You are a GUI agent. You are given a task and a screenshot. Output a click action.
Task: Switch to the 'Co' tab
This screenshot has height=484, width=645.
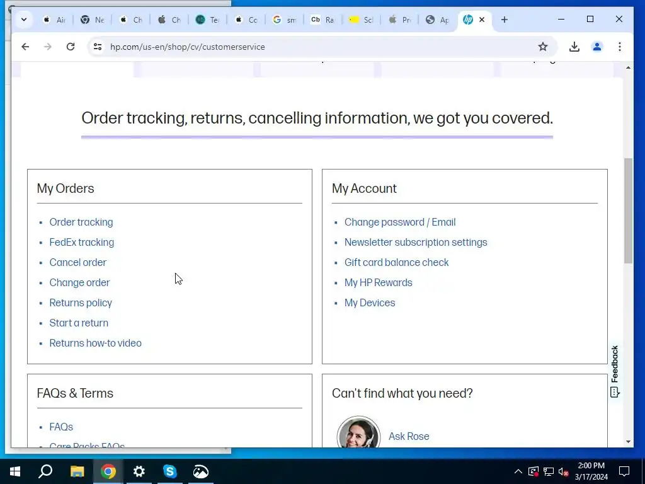(246, 20)
